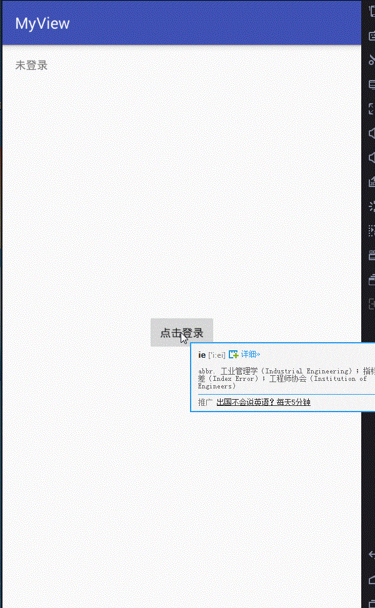Click the scissors icon in emulator sidebar
The image size is (375, 608).
click(x=371, y=60)
